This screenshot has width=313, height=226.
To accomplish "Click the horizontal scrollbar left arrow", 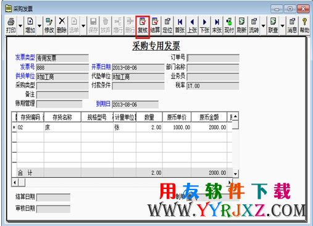I will [x=15, y=182].
